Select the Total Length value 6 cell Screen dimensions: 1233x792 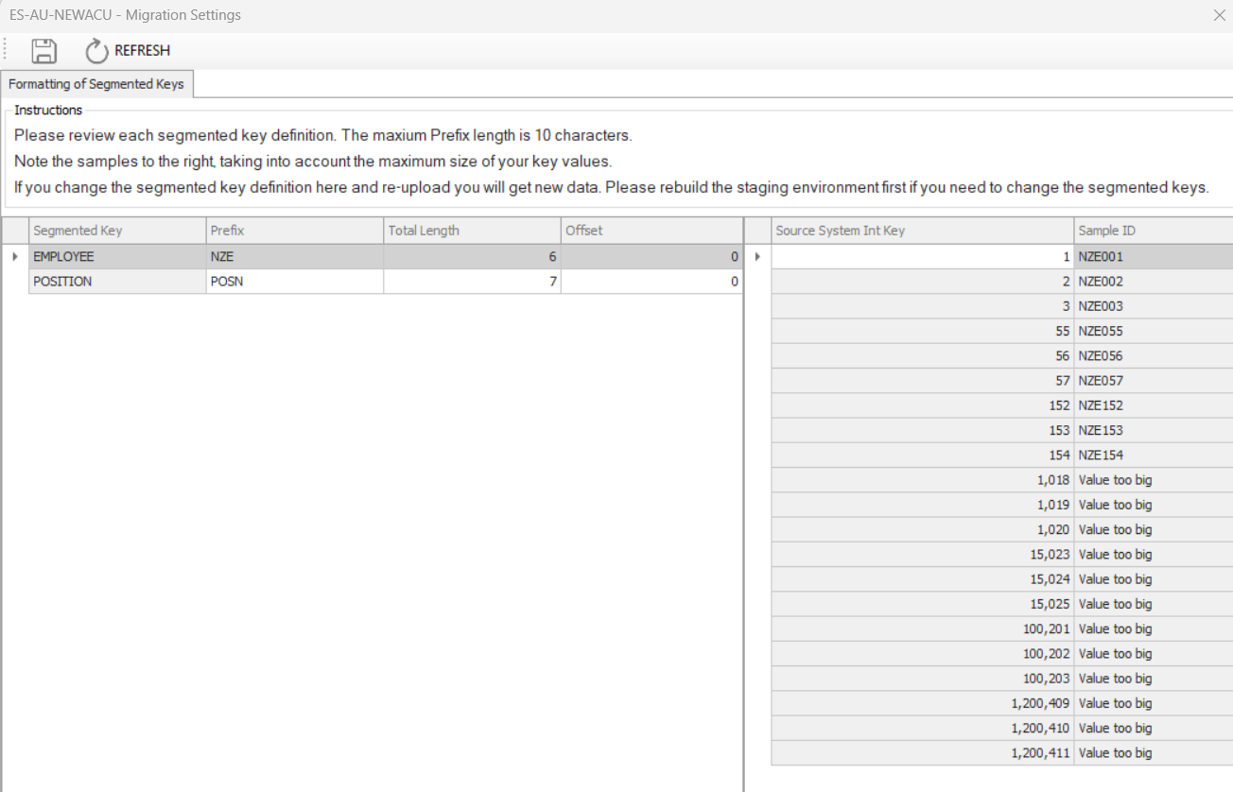pyautogui.click(x=471, y=256)
